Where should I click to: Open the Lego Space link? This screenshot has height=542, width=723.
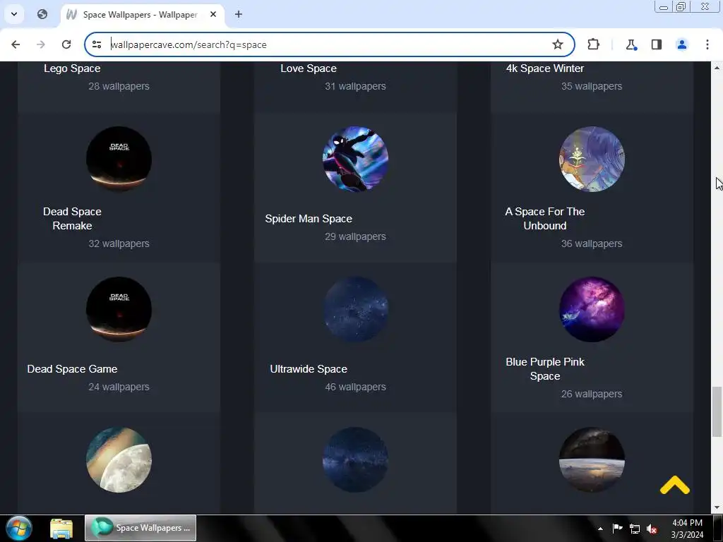72,68
